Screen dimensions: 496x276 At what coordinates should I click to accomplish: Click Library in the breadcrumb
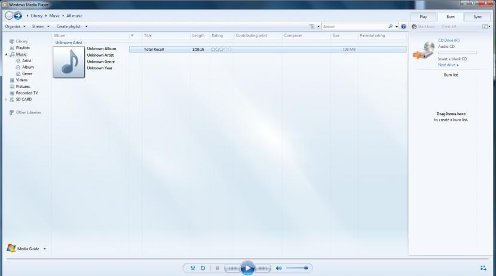point(36,16)
